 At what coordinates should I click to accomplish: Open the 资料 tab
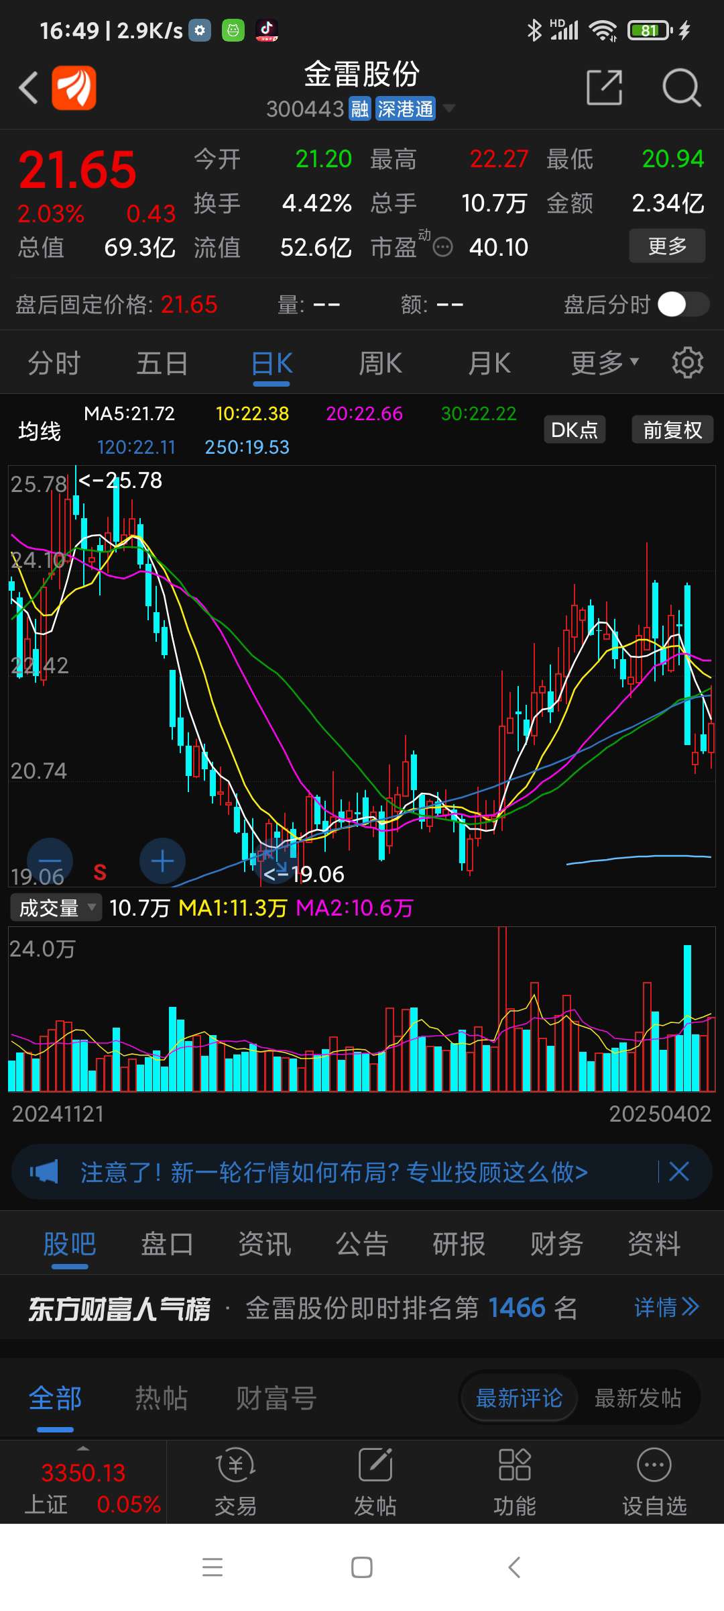654,1244
